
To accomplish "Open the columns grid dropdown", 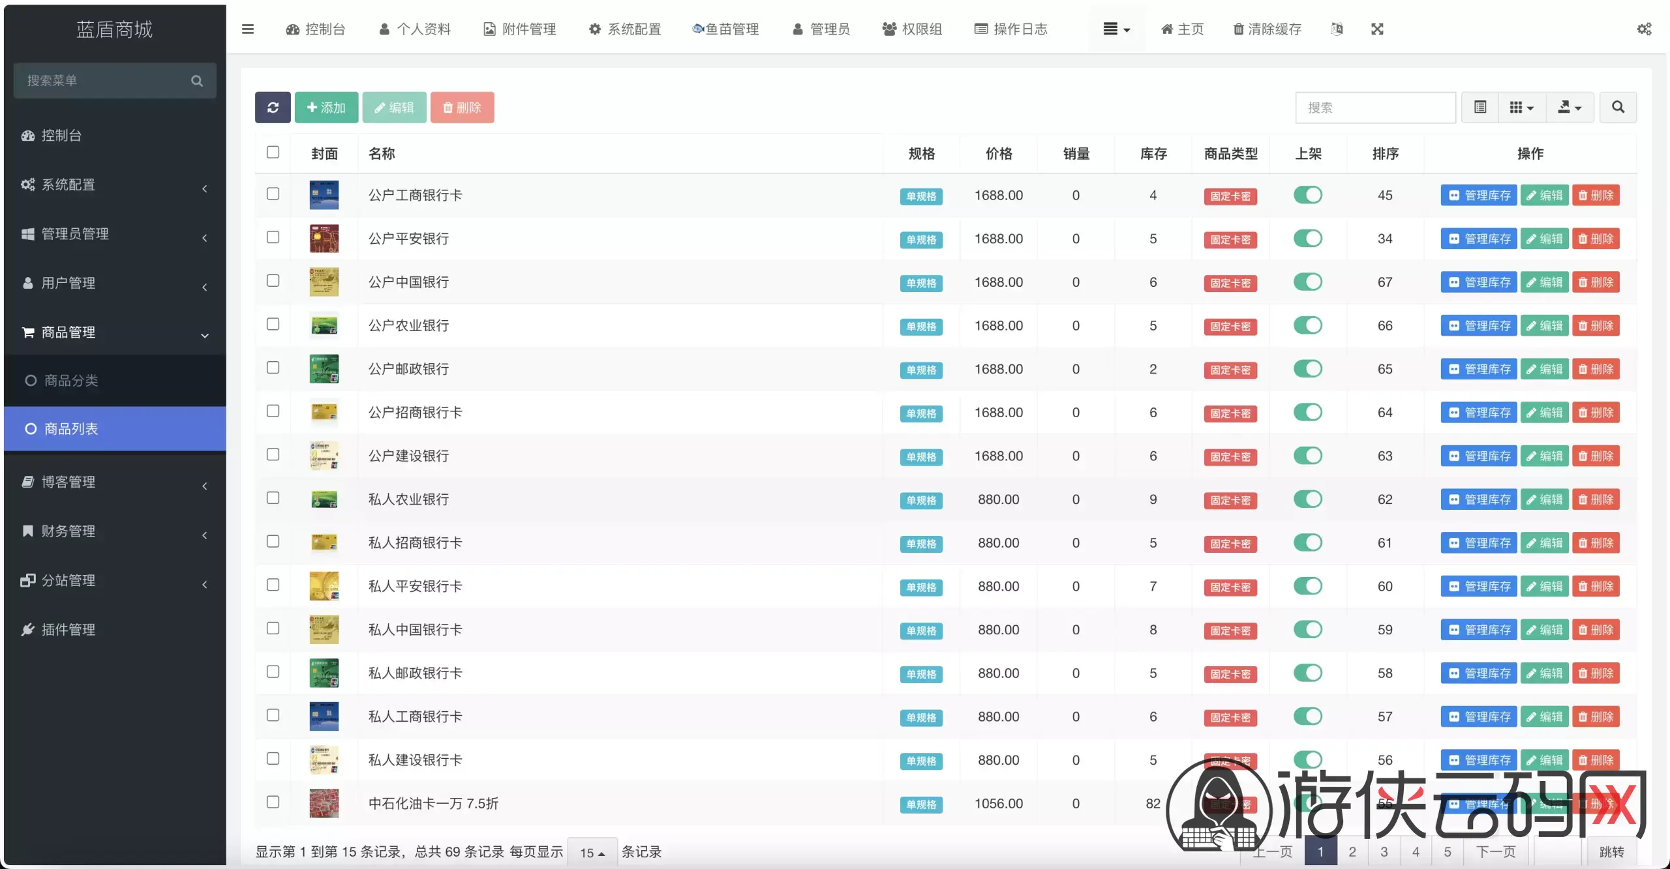I will [x=1522, y=108].
